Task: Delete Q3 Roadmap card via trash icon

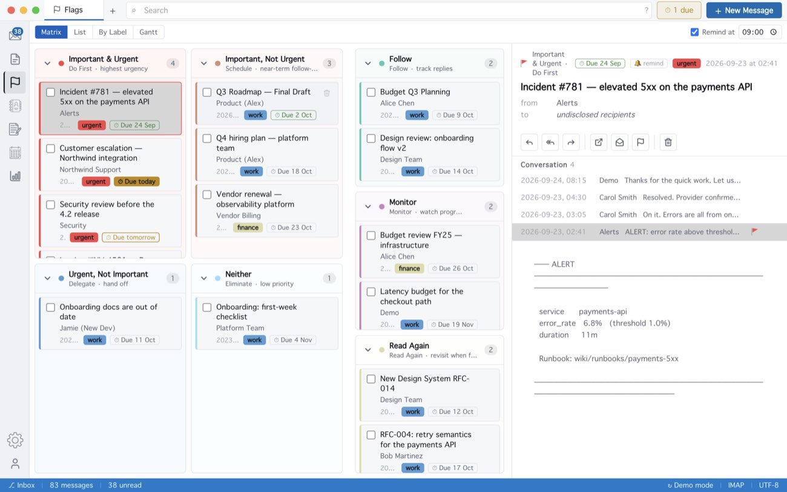Action: (327, 93)
